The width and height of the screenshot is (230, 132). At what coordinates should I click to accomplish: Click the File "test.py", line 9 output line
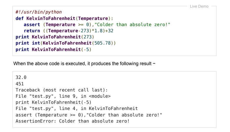(x=63, y=96)
